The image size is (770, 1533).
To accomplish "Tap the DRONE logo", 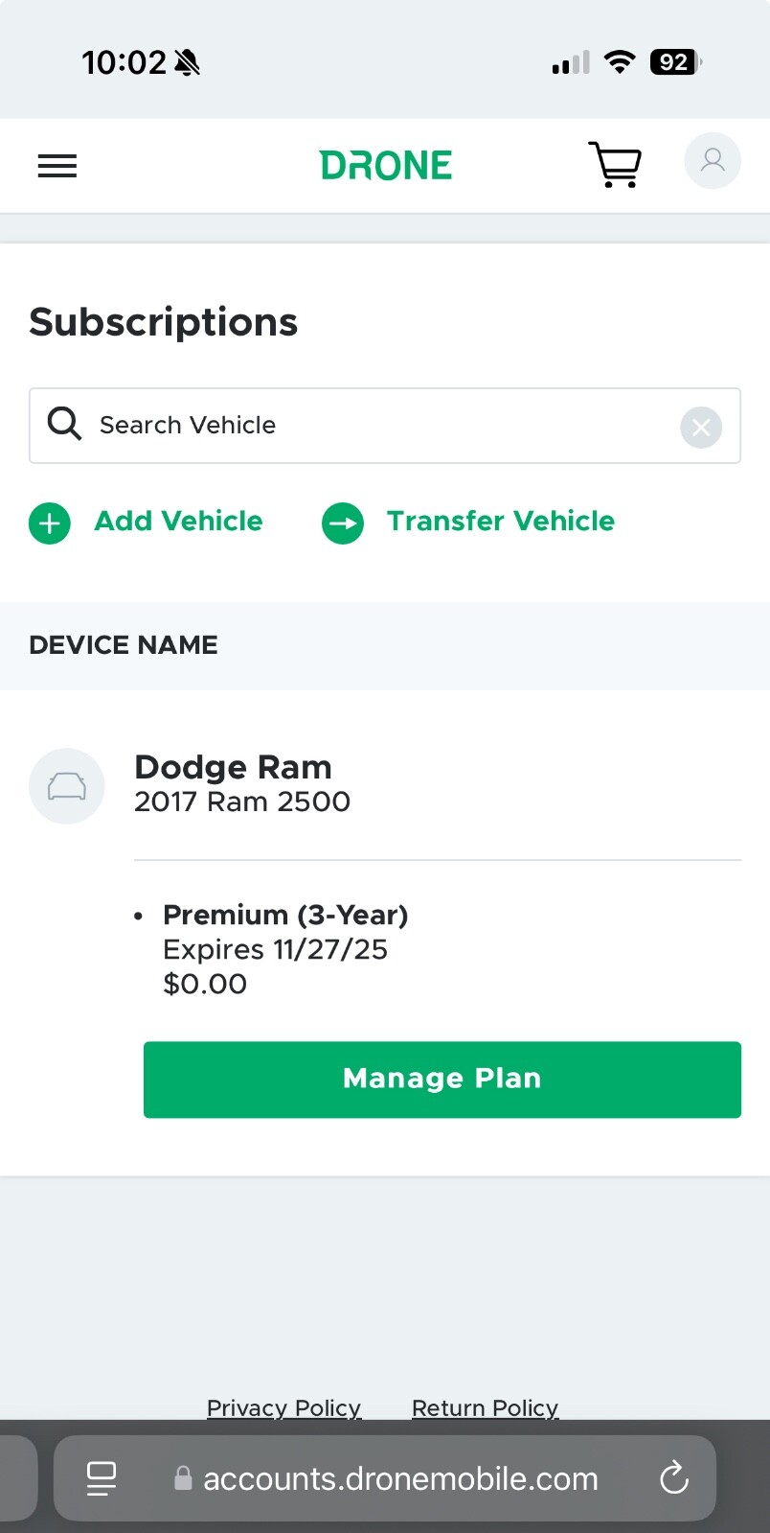I will (x=386, y=166).
